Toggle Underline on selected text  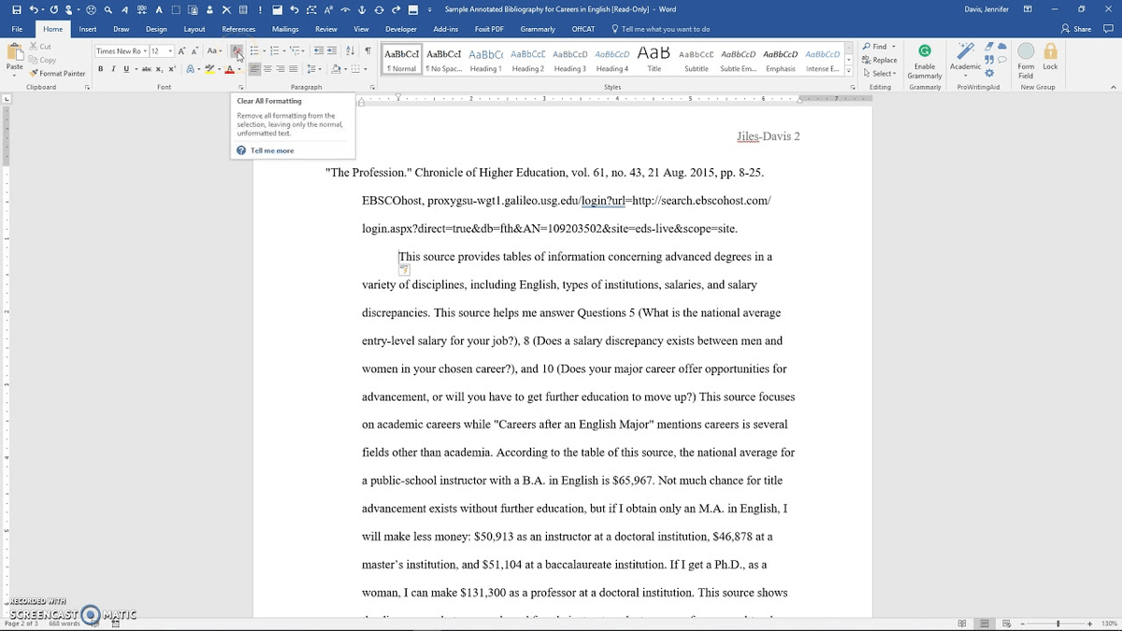125,68
